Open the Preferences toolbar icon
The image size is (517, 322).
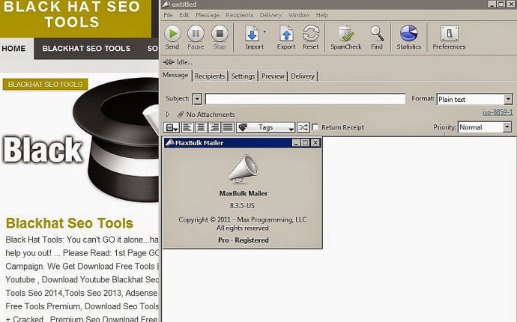[450, 34]
